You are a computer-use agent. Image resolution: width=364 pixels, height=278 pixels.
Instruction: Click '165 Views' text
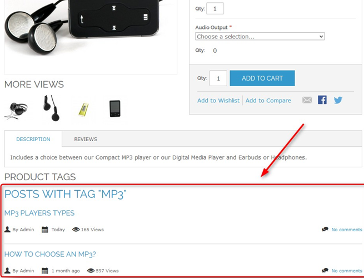click(x=92, y=230)
